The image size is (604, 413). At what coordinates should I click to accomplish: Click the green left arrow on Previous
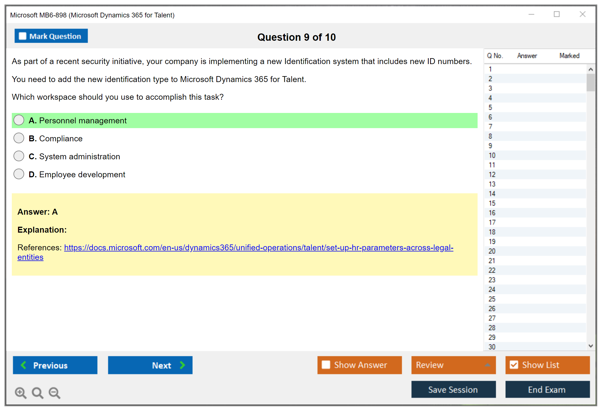click(24, 365)
